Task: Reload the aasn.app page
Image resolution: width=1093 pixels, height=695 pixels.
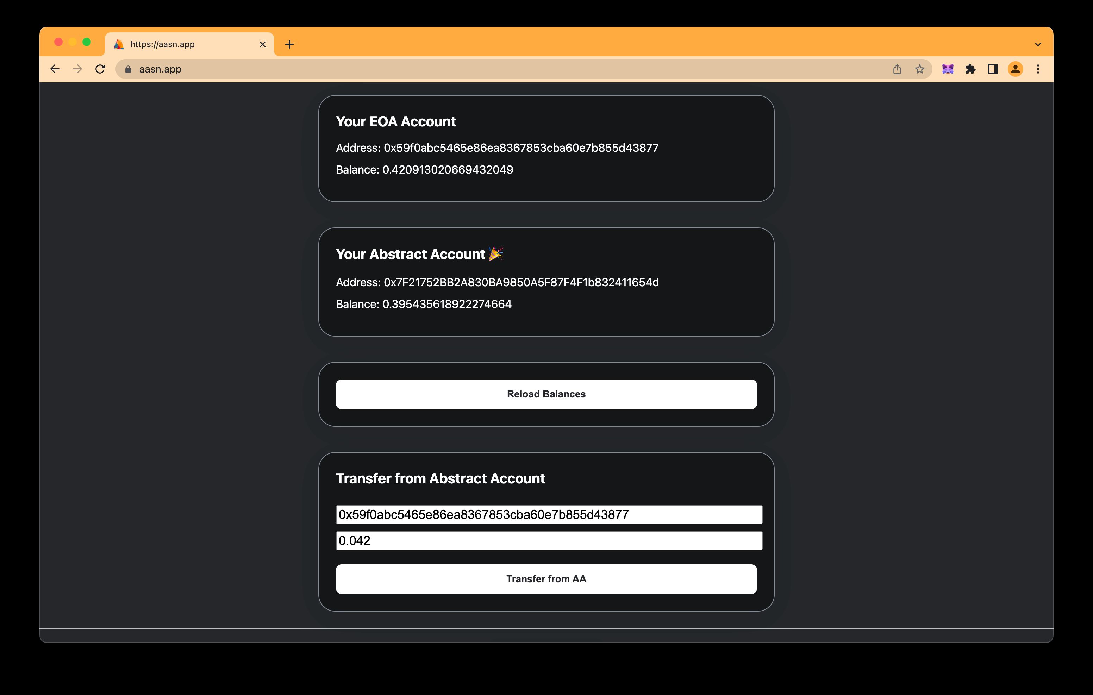Action: click(100, 69)
